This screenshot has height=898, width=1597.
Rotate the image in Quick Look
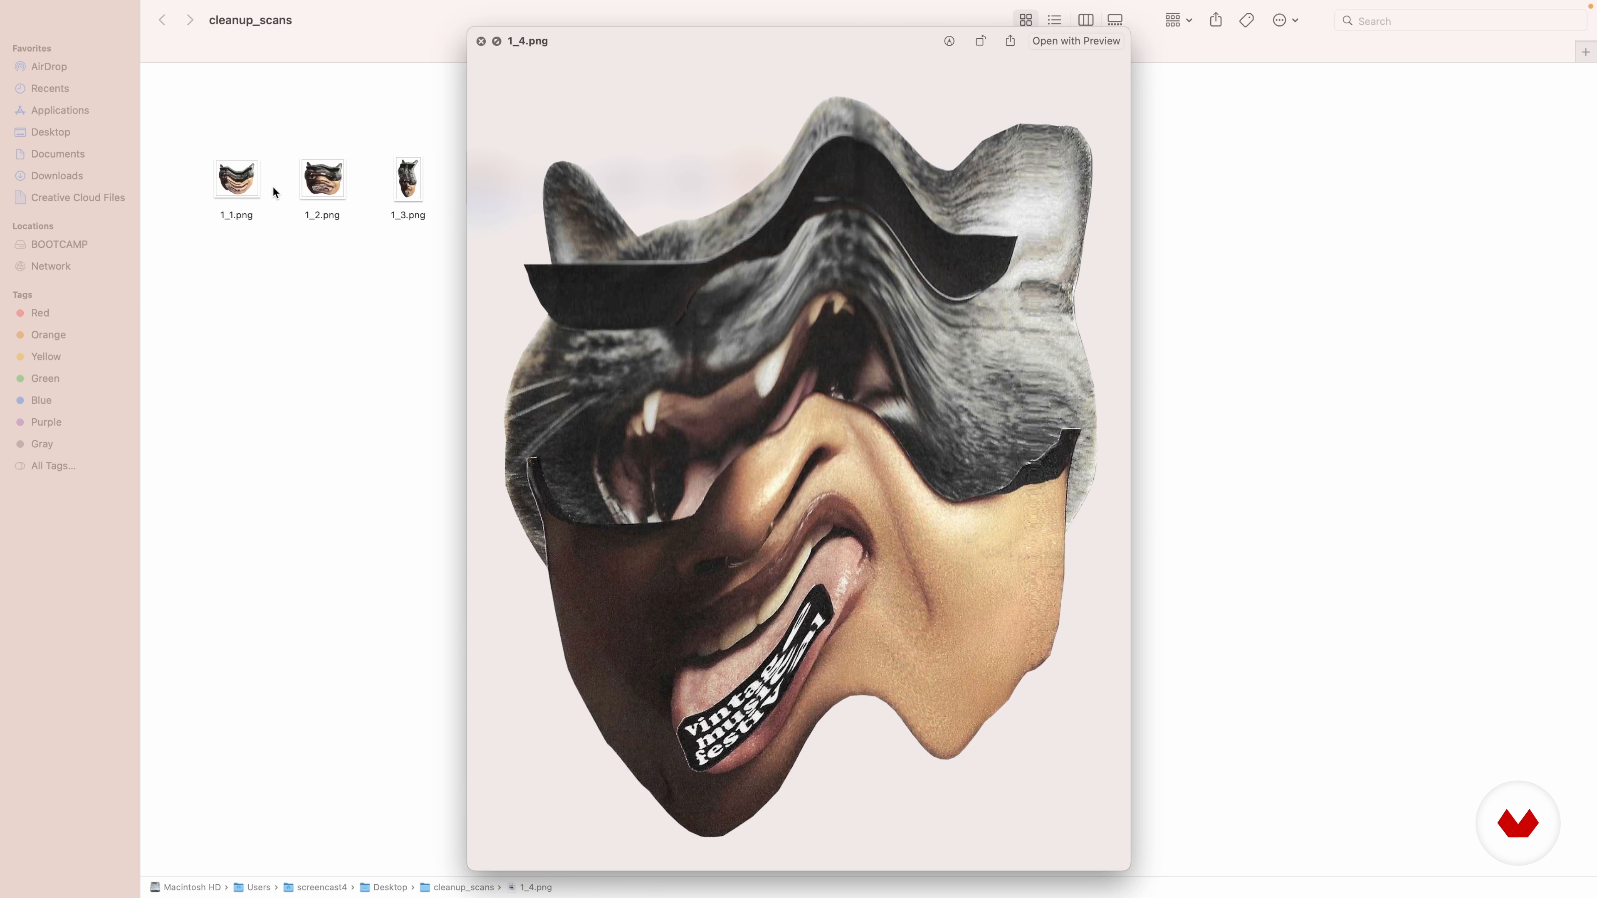(x=980, y=41)
